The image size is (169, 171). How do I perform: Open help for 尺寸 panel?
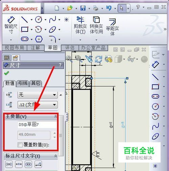pos(60,65)
